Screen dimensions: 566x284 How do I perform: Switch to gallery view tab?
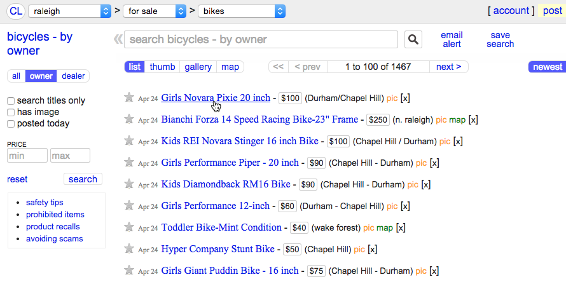point(198,67)
